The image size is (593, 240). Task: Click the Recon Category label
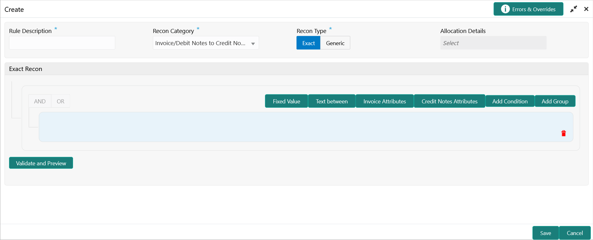pos(173,31)
